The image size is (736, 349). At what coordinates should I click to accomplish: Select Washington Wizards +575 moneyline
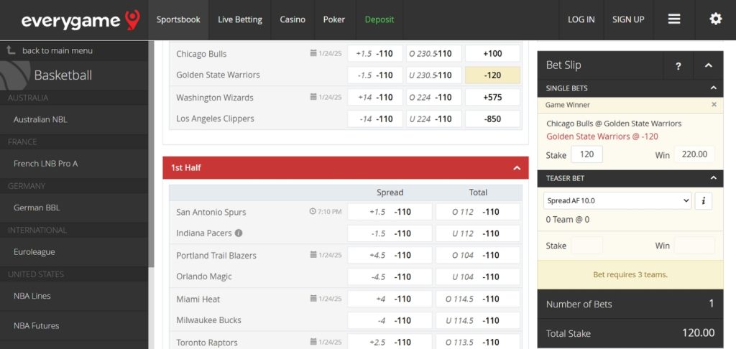pos(492,97)
